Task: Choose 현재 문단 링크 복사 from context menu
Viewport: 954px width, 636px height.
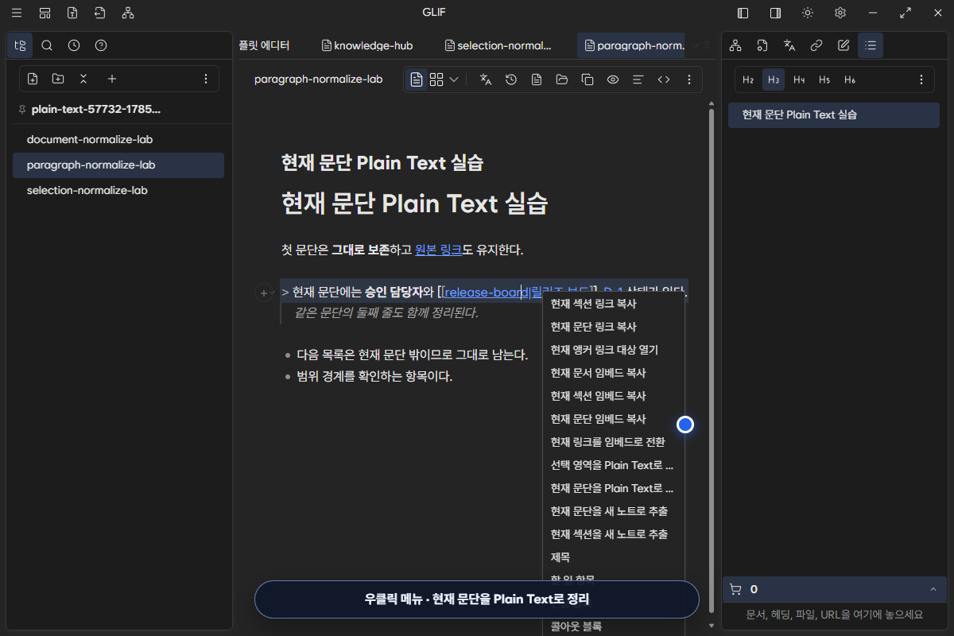Action: coord(613,327)
